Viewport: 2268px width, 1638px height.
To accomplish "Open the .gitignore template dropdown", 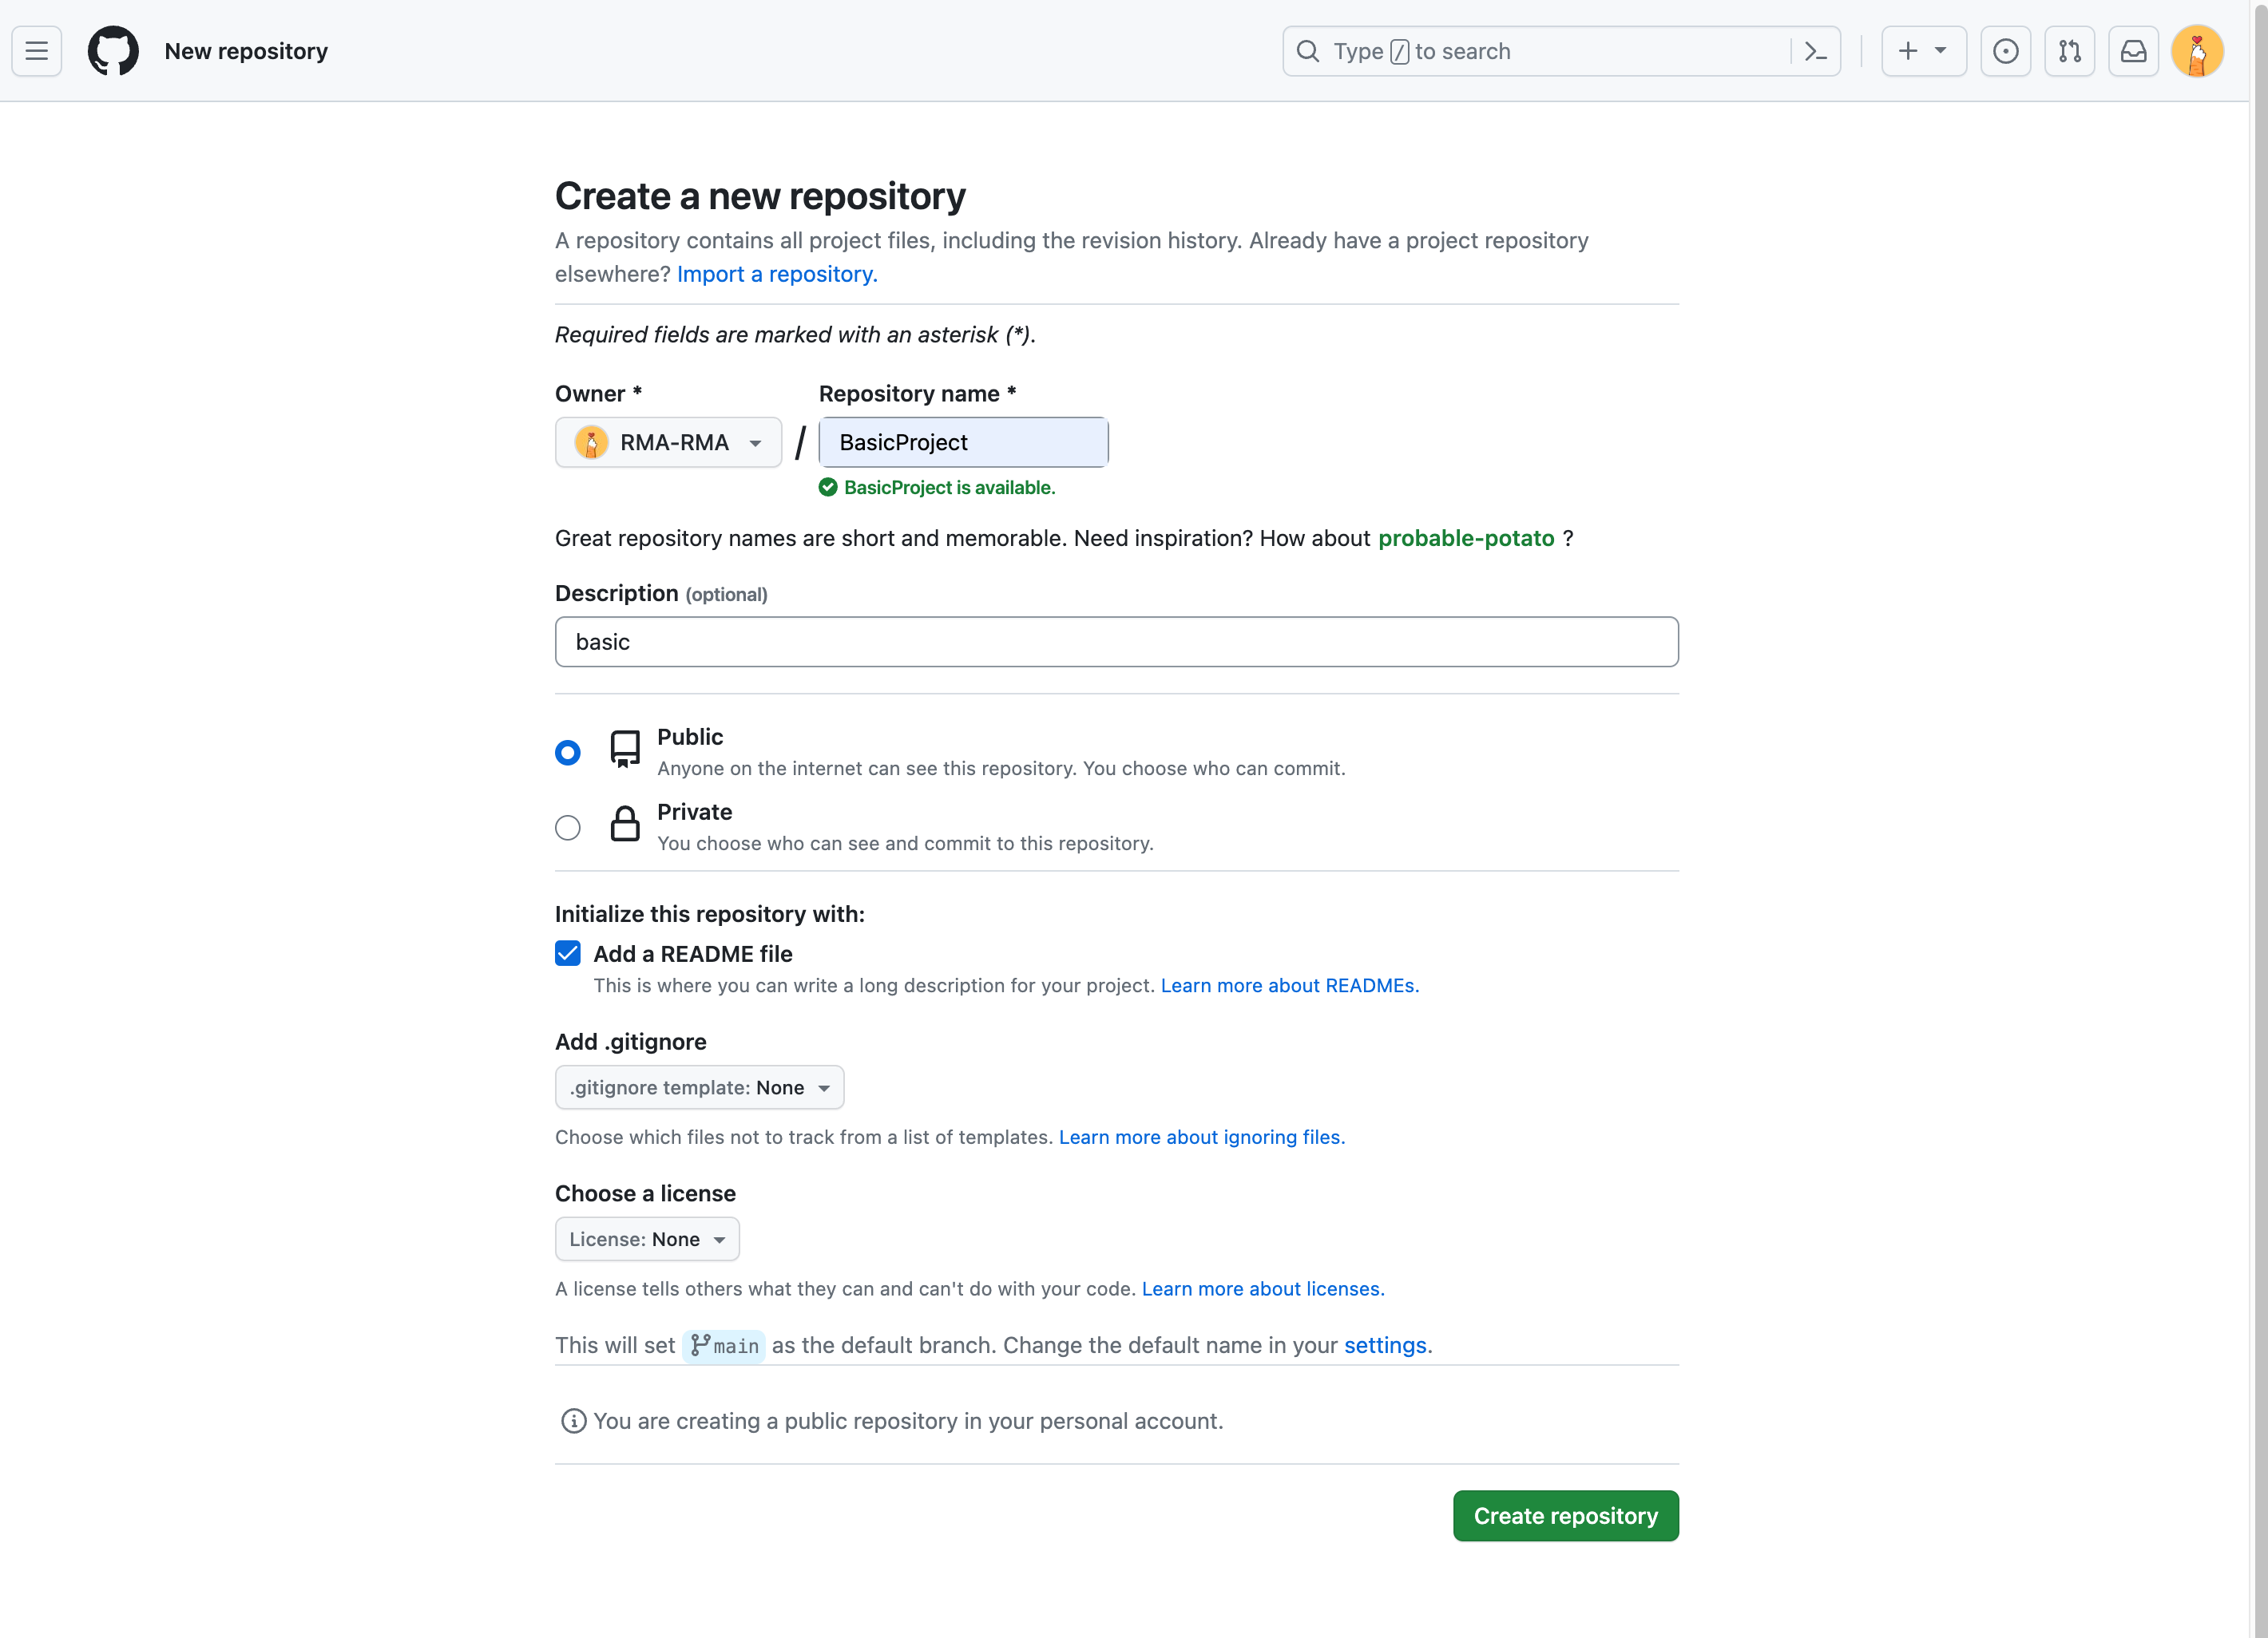I will [x=699, y=1087].
